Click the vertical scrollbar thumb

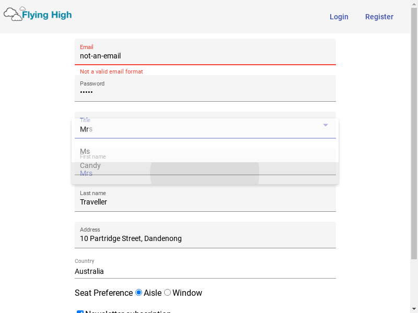[414, 134]
